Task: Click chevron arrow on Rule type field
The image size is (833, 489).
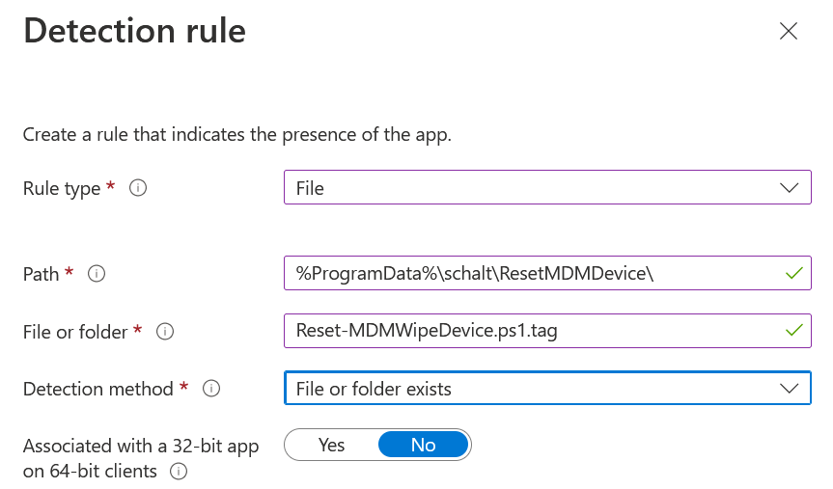Action: [x=789, y=188]
